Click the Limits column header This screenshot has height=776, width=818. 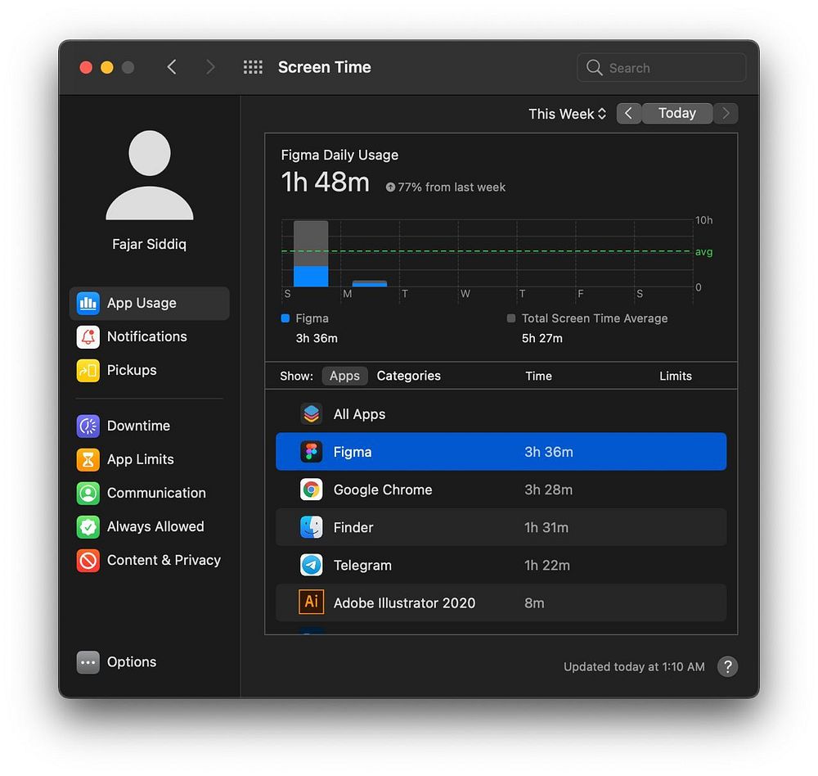676,376
